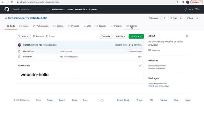Open the README.md file

(28, 51)
